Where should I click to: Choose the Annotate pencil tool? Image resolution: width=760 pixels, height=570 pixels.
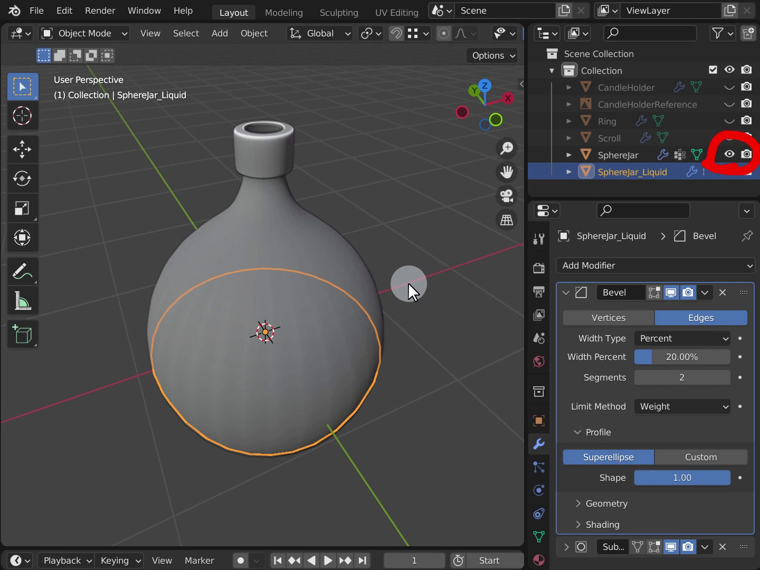tap(22, 272)
